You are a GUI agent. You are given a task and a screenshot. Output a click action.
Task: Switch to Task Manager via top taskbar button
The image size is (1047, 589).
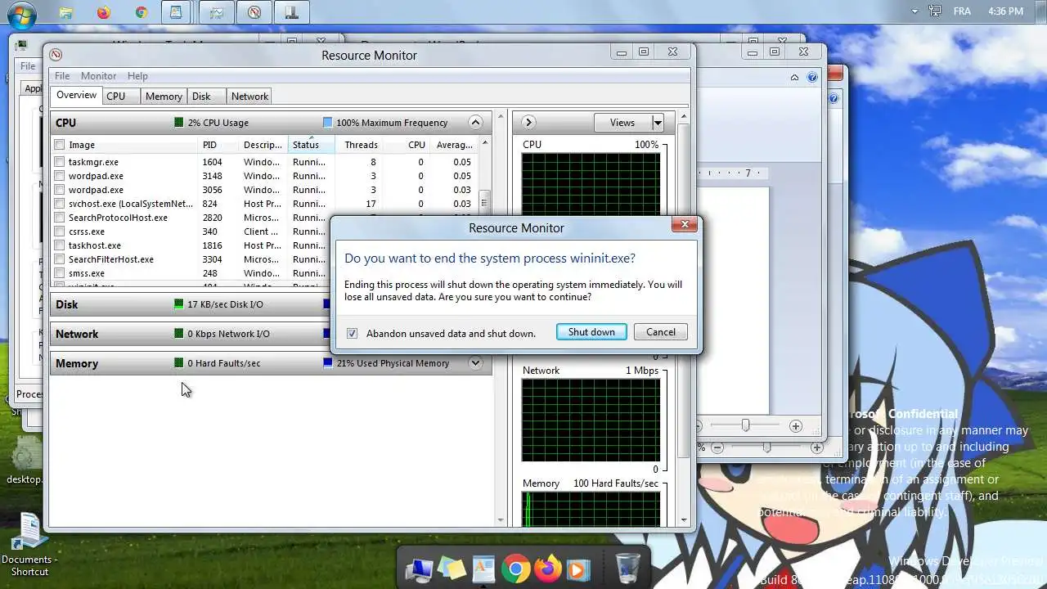(x=216, y=12)
